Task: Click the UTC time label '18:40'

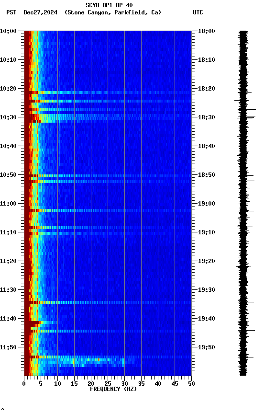Action: pos(207,146)
